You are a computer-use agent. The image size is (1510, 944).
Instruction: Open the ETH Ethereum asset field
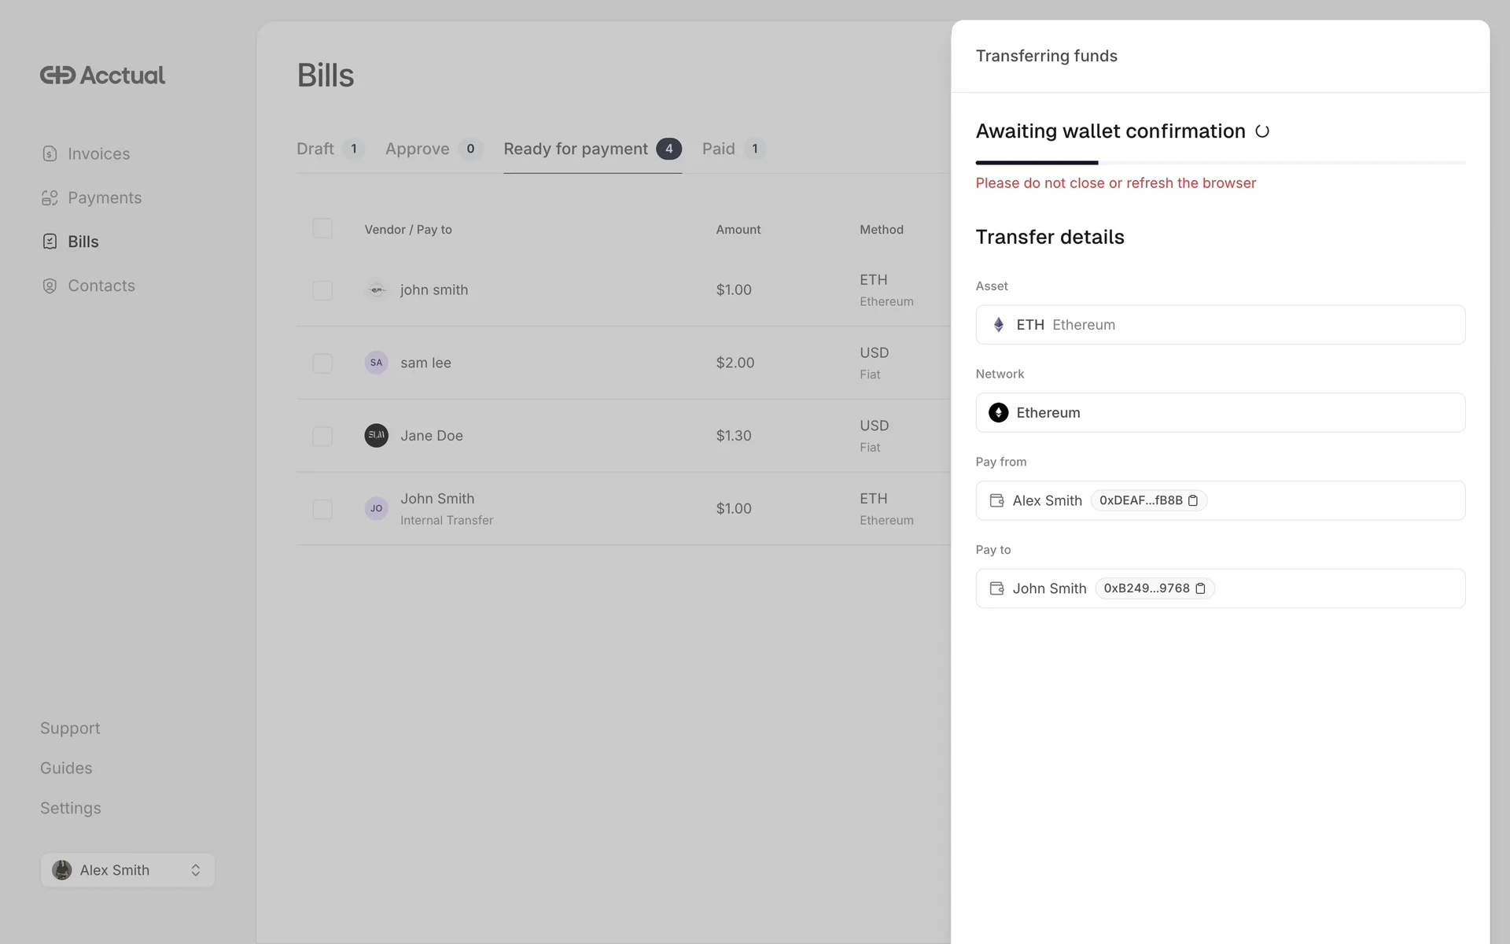pyautogui.click(x=1220, y=325)
